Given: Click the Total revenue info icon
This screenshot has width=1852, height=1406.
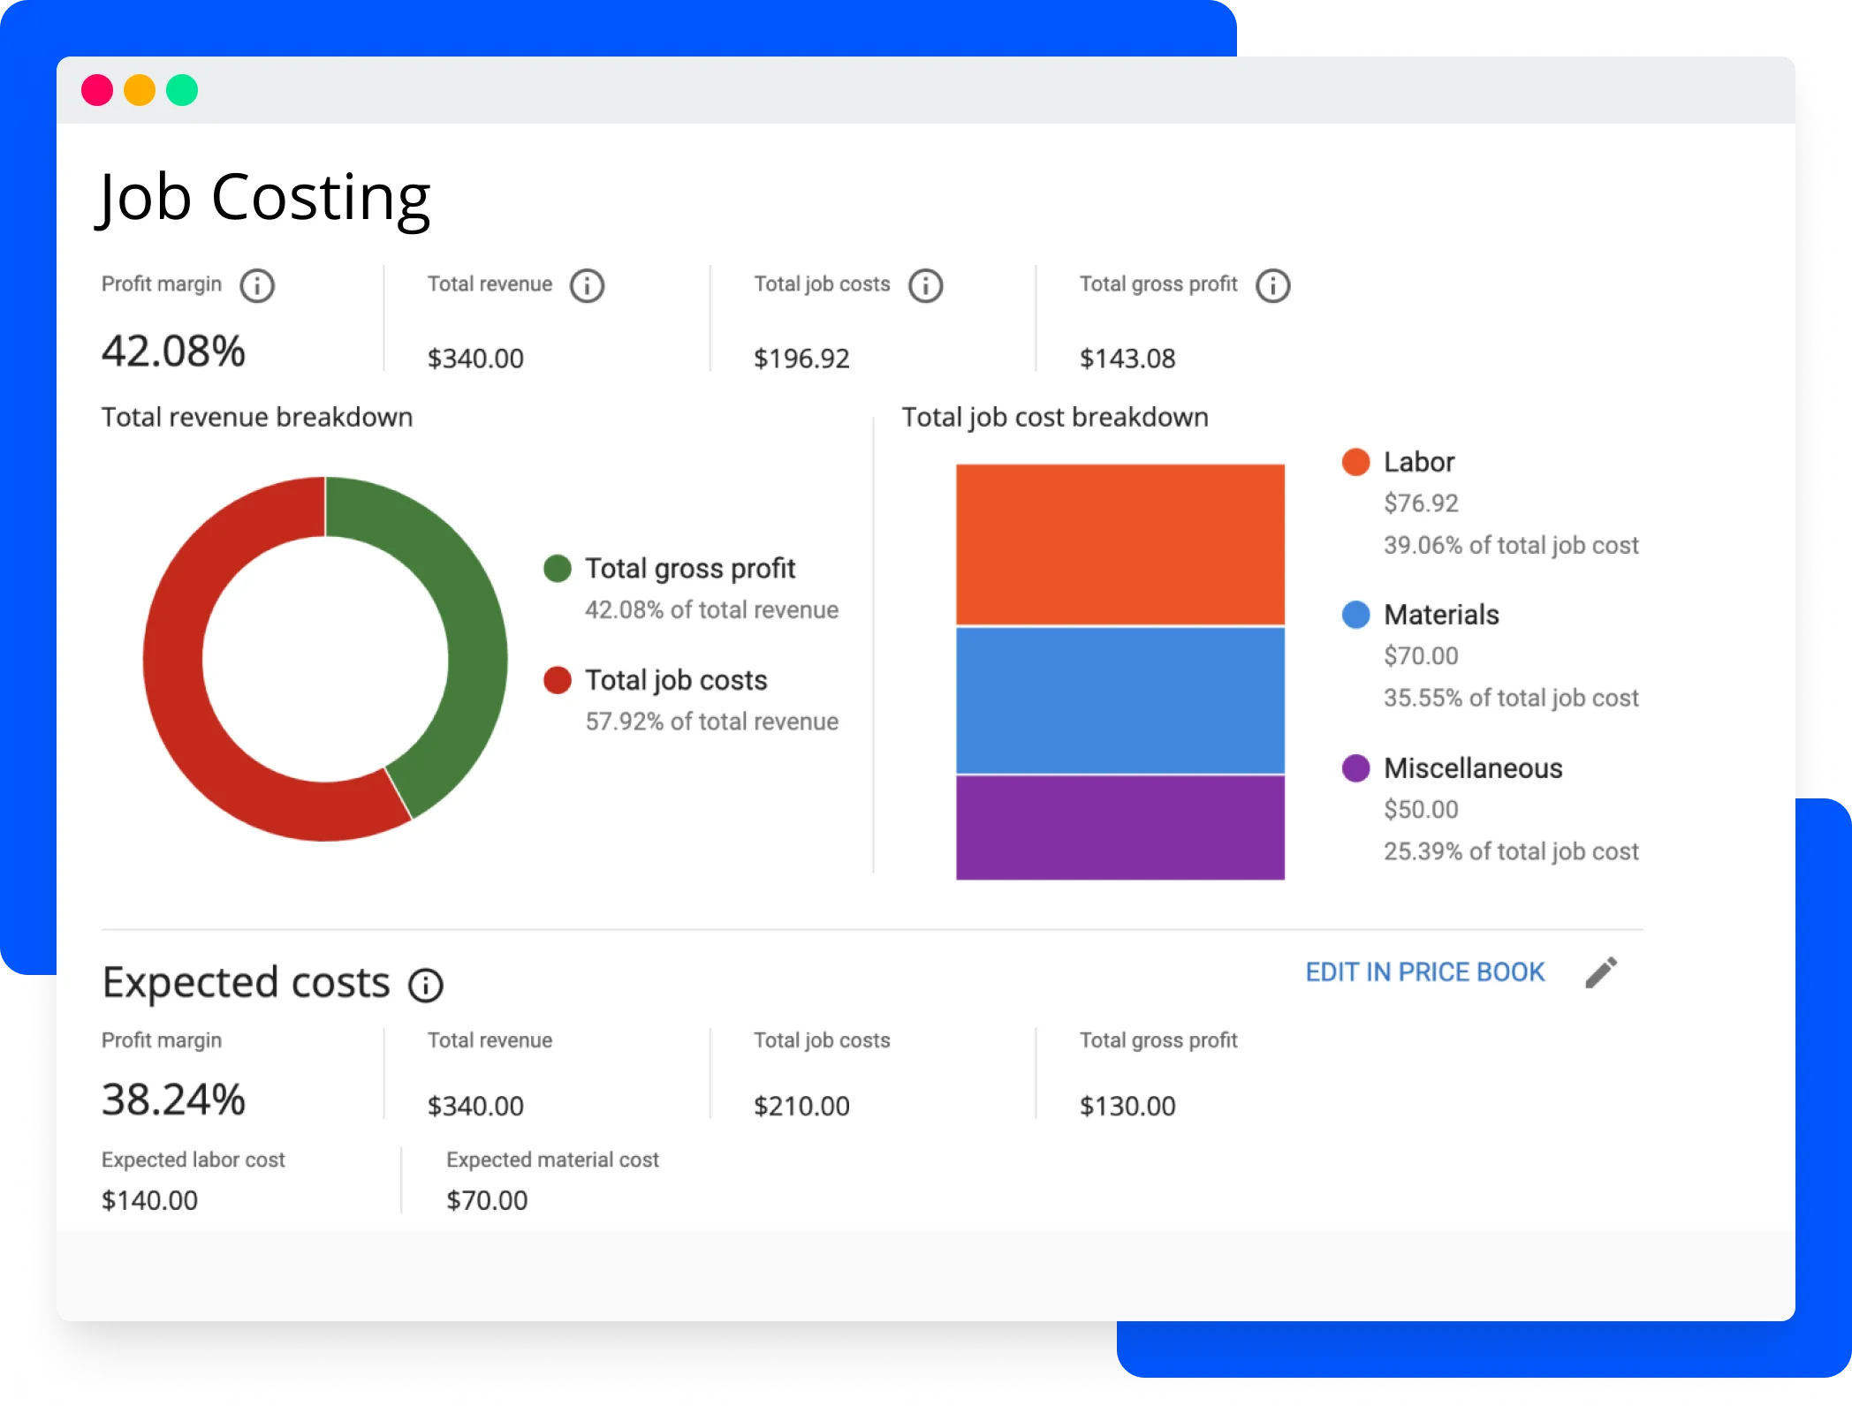Looking at the screenshot, I should tap(587, 285).
